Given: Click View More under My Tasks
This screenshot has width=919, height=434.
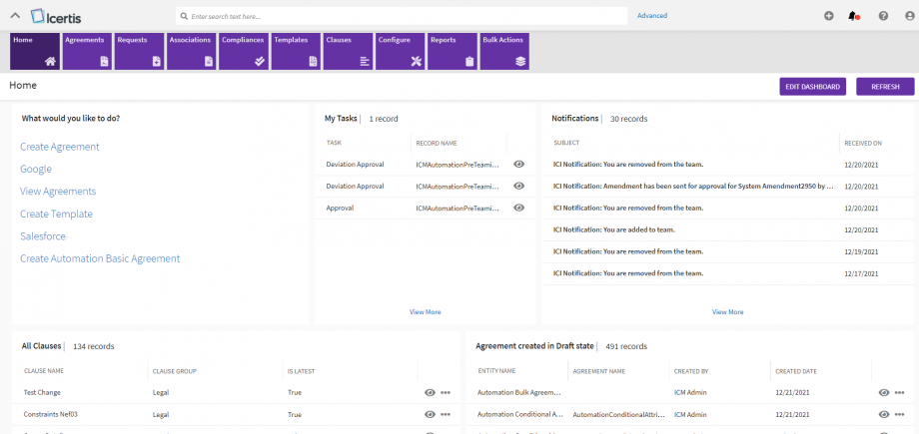Looking at the screenshot, I should tap(425, 312).
